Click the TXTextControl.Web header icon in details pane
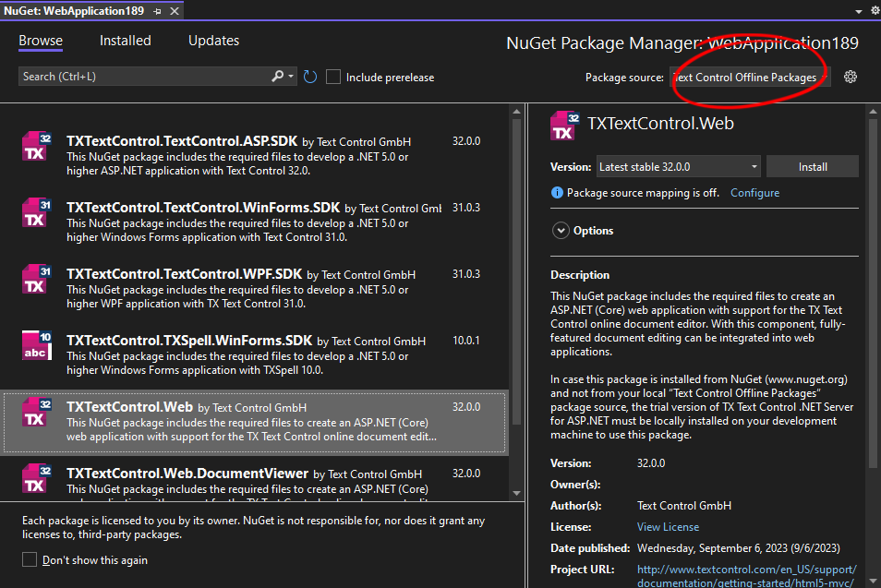The height and width of the screenshot is (588, 881). click(564, 126)
